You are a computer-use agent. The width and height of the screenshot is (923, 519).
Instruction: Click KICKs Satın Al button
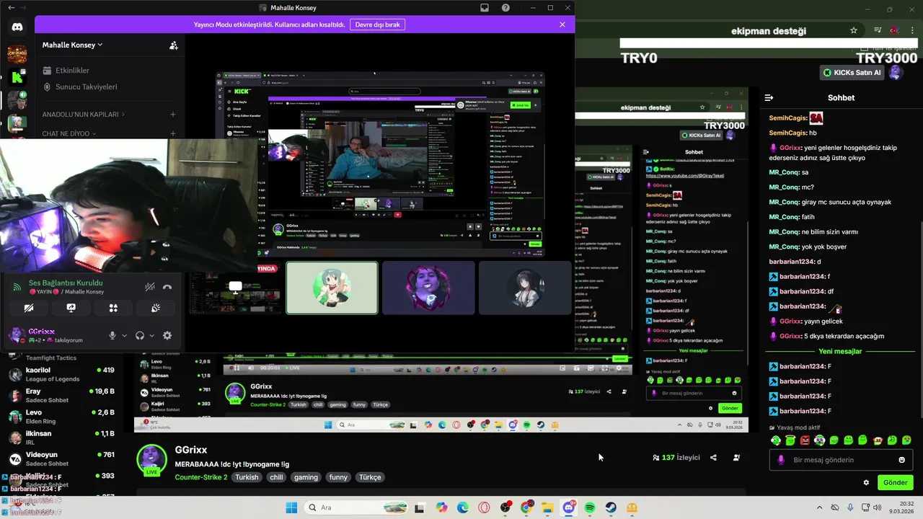pyautogui.click(x=852, y=73)
